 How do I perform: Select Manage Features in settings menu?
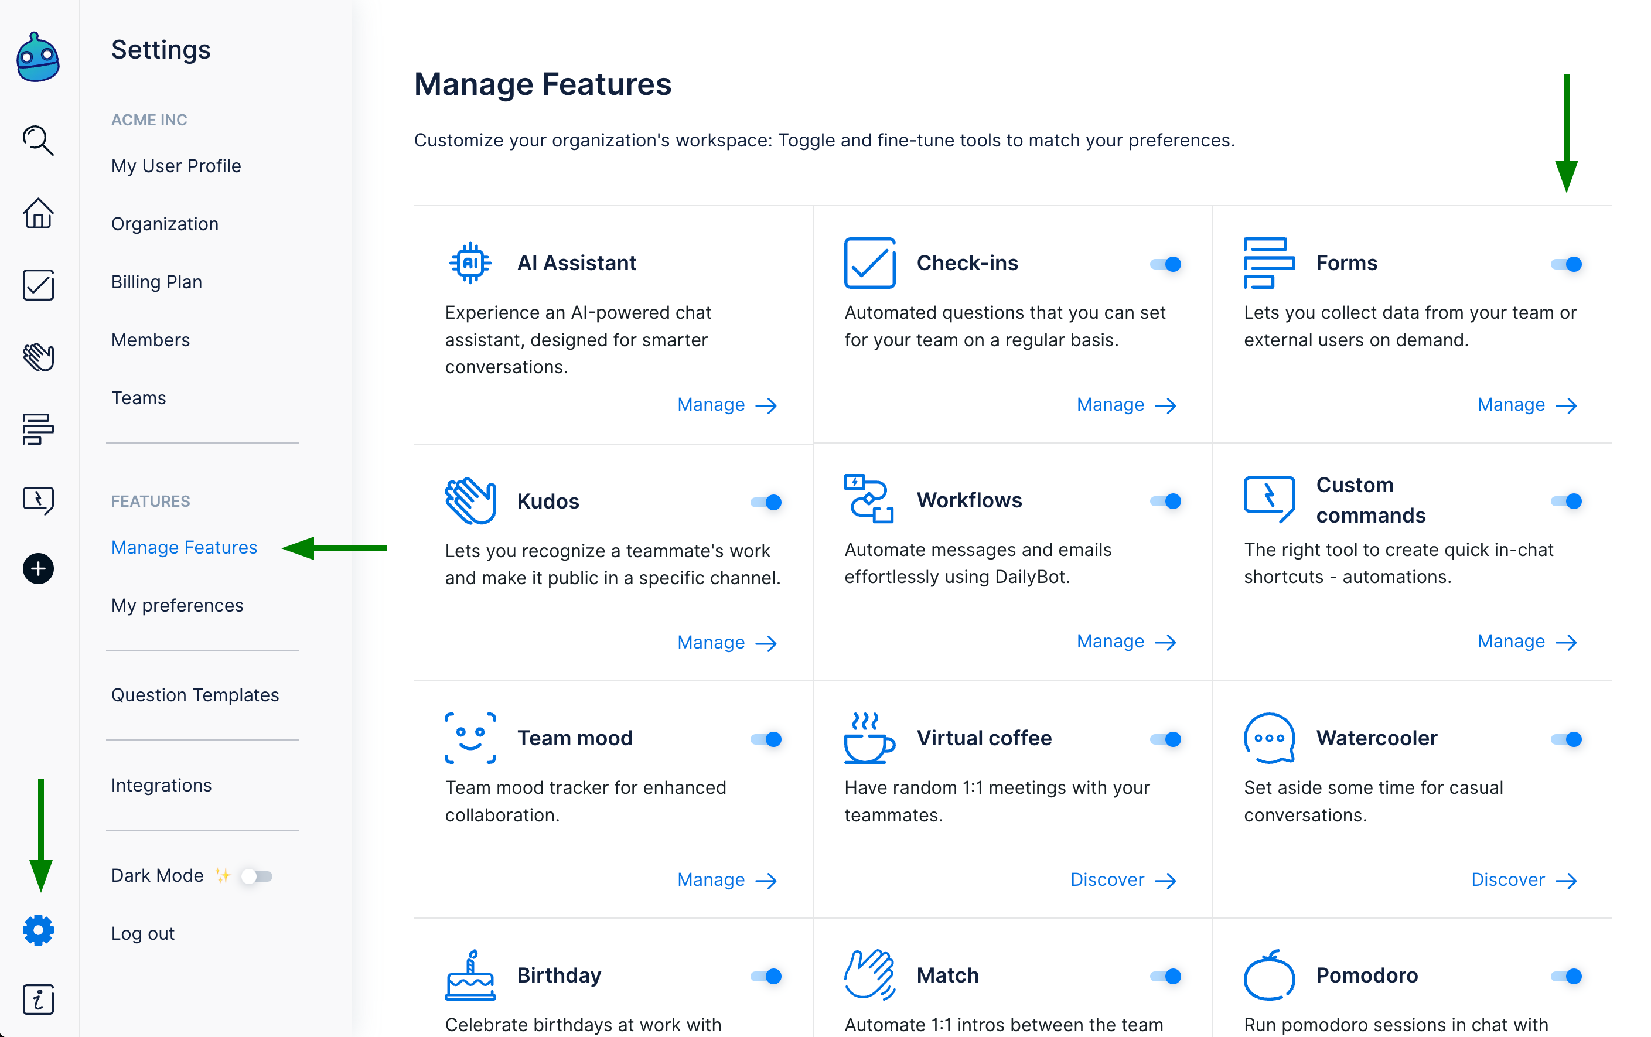point(184,547)
